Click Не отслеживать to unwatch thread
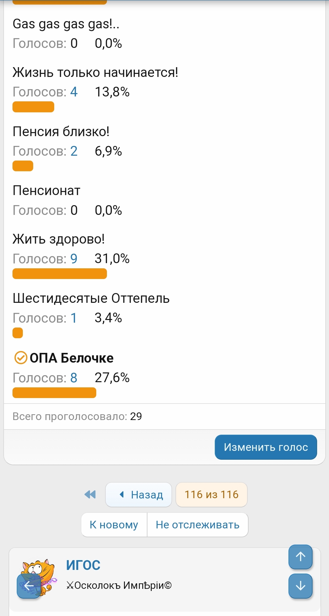329x616 pixels. click(x=197, y=525)
